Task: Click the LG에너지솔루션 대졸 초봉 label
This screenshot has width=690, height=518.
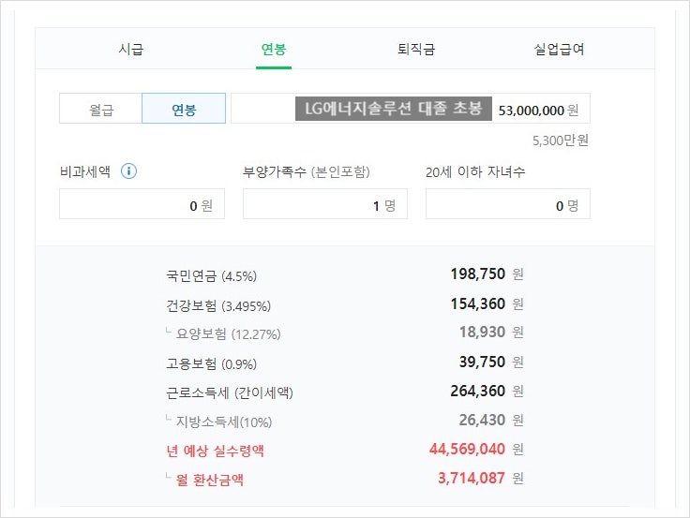Action: (393, 109)
